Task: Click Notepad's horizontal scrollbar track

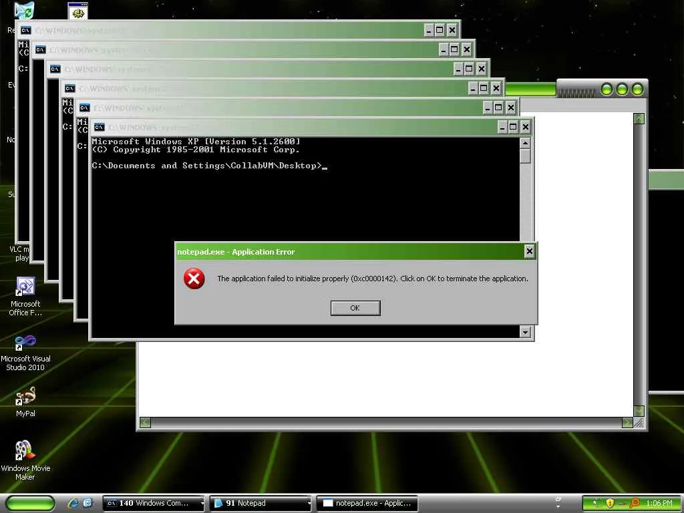Action: (386, 422)
